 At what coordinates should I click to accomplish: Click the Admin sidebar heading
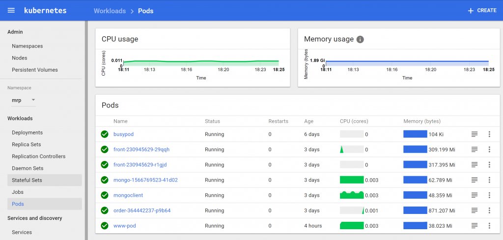coord(15,32)
